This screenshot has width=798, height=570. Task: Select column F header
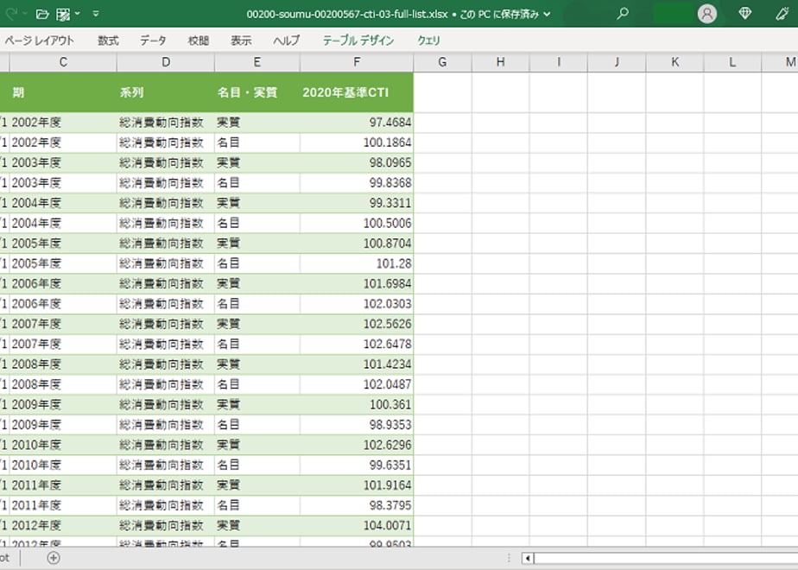[x=357, y=62]
